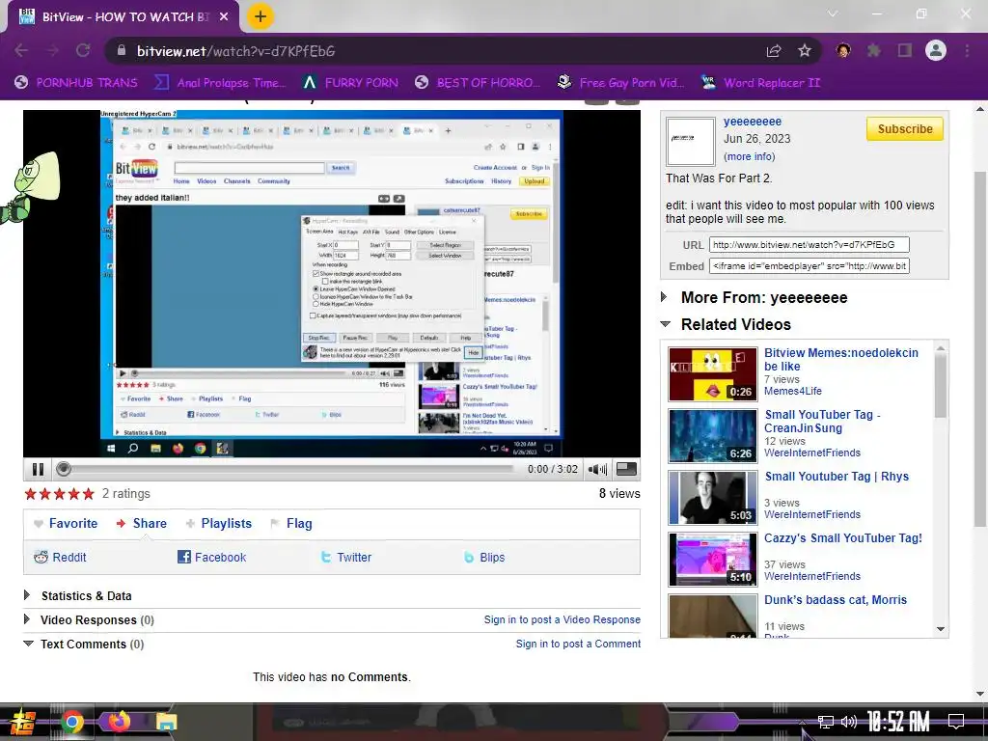Toggle the browser side panel icon
Image resolution: width=988 pixels, height=741 pixels.
pos(905,50)
